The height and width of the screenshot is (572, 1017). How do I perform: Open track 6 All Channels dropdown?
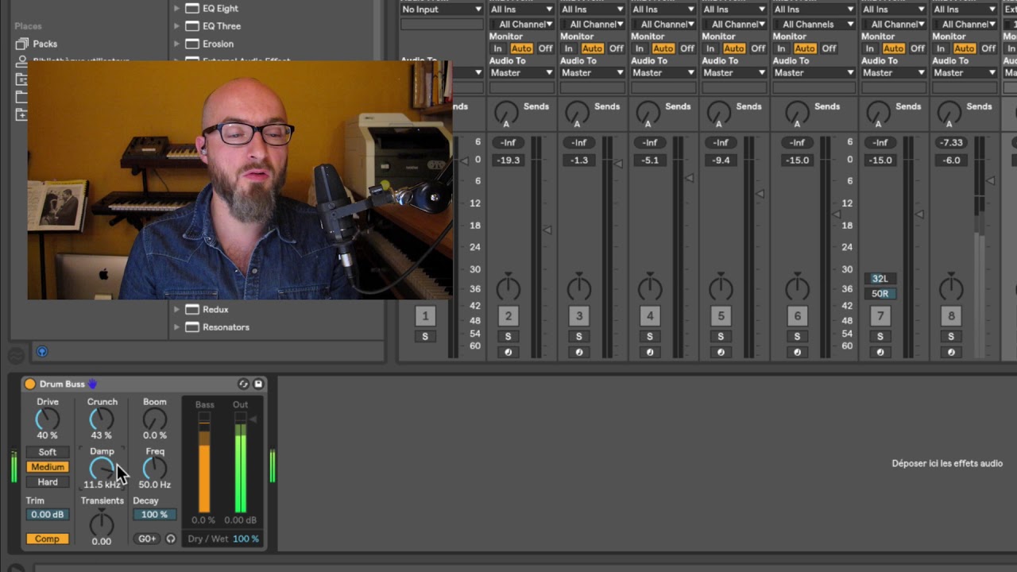(813, 25)
